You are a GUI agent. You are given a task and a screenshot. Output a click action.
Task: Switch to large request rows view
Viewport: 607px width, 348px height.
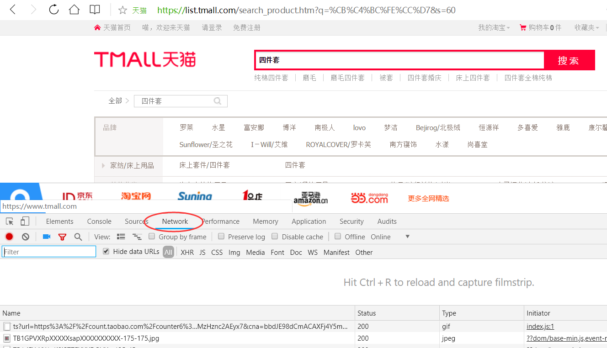tap(121, 237)
